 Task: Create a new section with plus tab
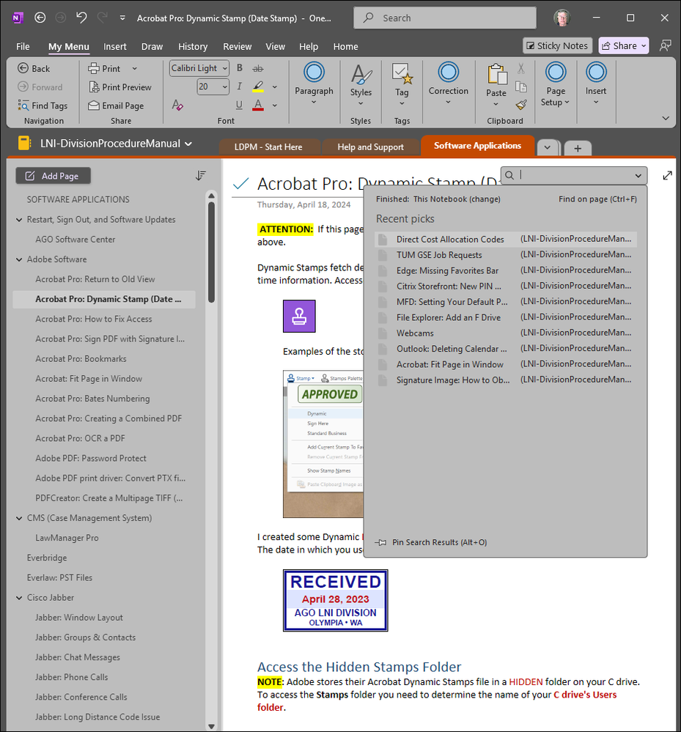click(x=578, y=149)
